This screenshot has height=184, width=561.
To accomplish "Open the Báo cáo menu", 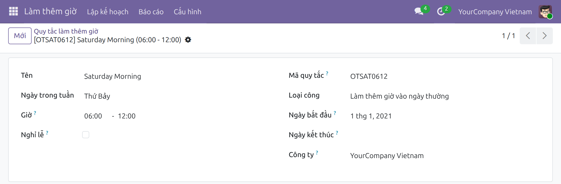I will click(x=151, y=12).
